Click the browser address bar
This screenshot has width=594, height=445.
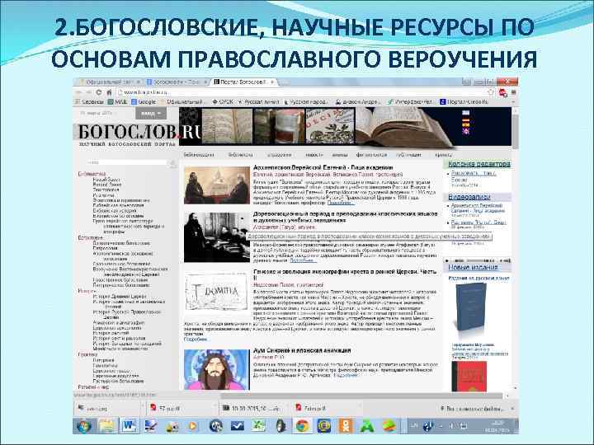tap(301, 92)
